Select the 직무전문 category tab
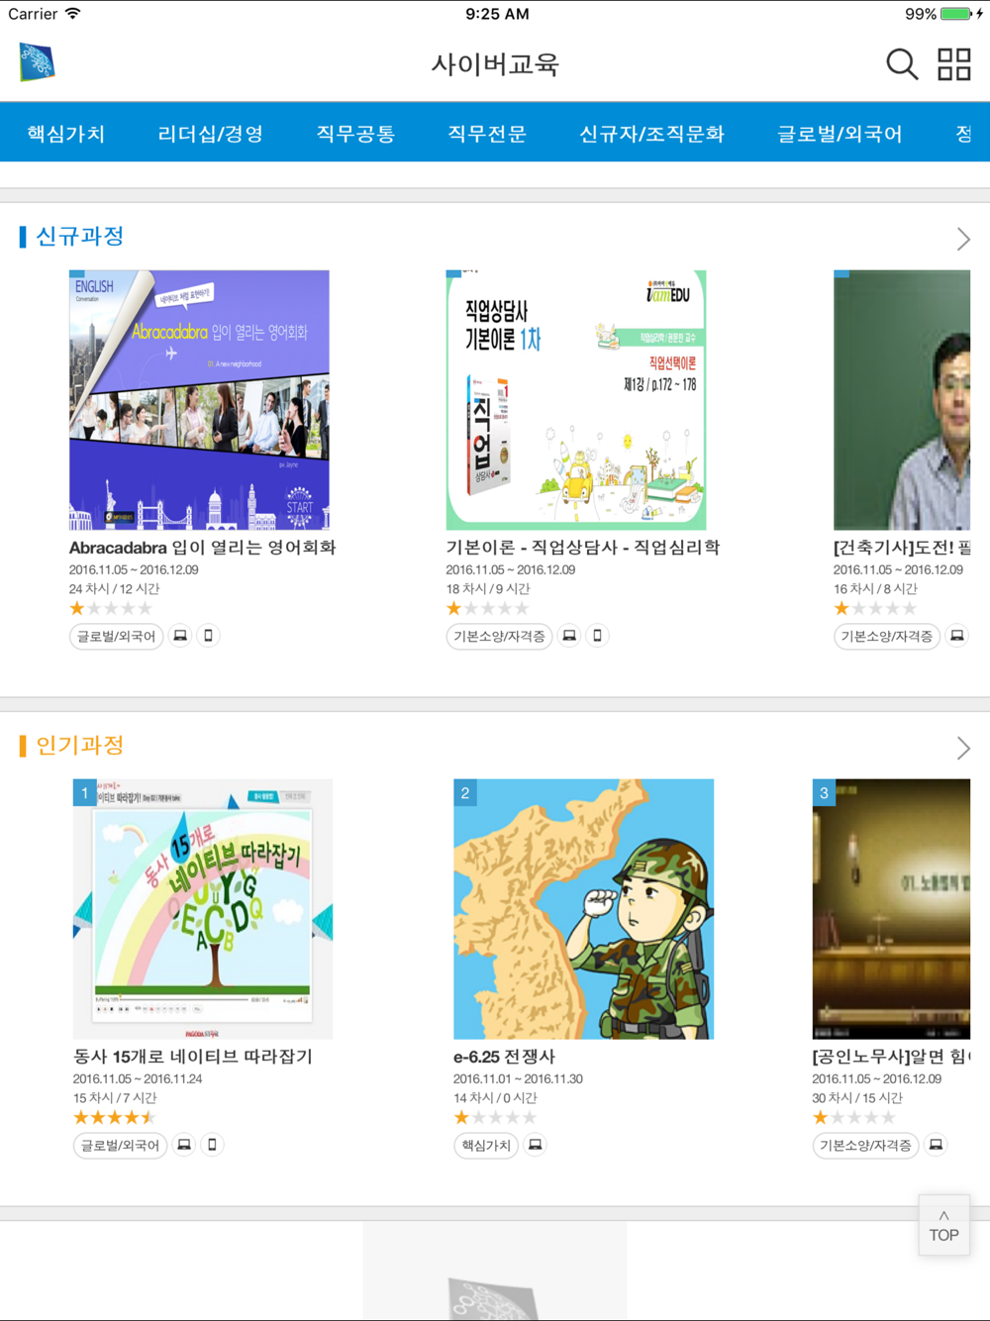990x1321 pixels. coord(487,133)
